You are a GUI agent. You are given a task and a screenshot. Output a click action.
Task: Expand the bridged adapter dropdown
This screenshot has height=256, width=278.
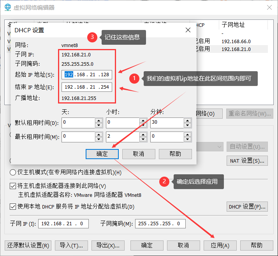219,147
